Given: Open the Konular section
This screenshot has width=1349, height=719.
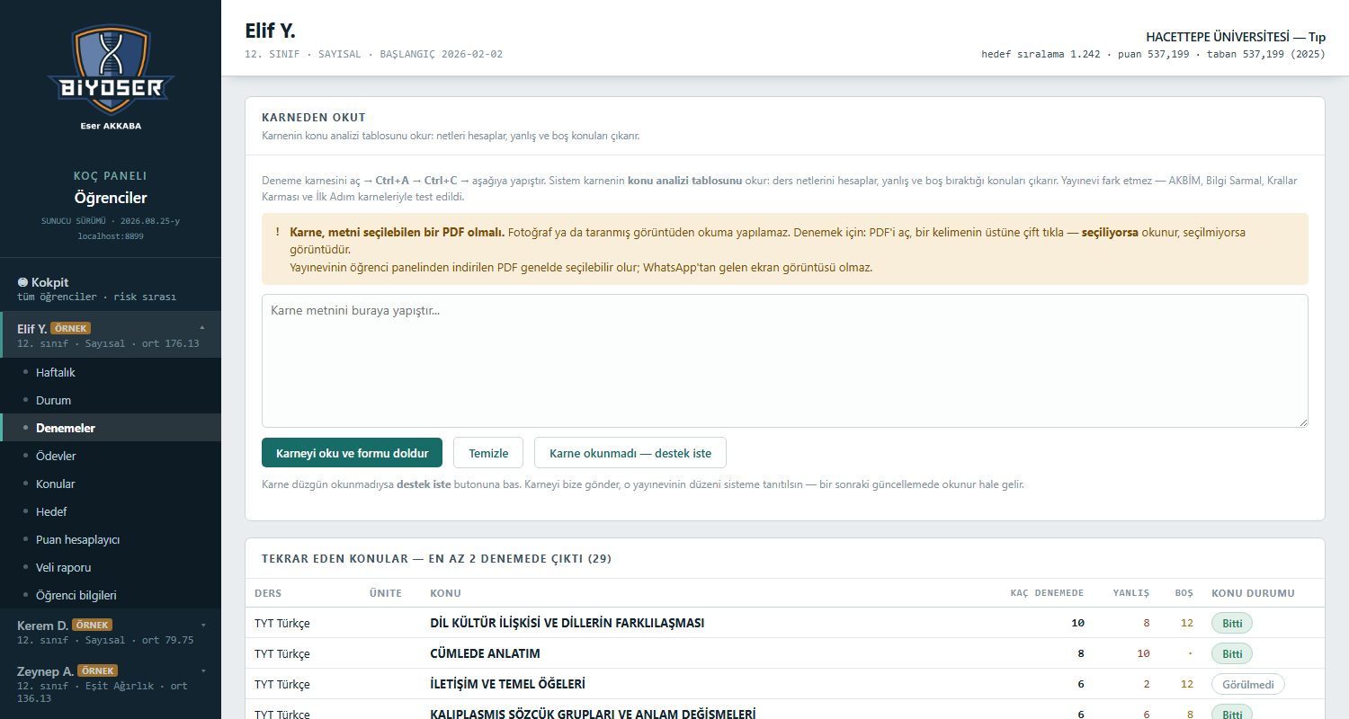Looking at the screenshot, I should pyautogui.click(x=111, y=484).
